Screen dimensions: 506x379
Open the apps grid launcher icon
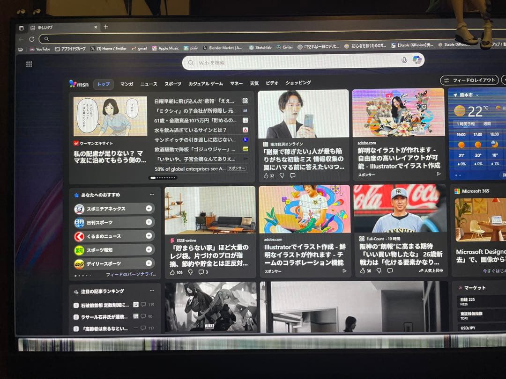click(x=29, y=64)
